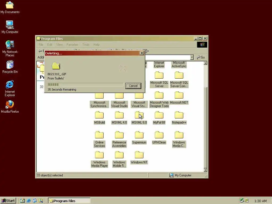Open the address bar dropdown arrow
Viewport: 272px width, 204px height.
pos(192,57)
